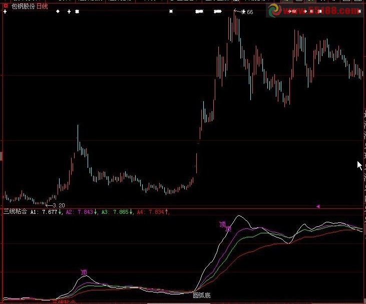Image resolution: width=366 pixels, height=304 pixels.
Task: Click the 9.66 highest price label
Action: click(247, 12)
